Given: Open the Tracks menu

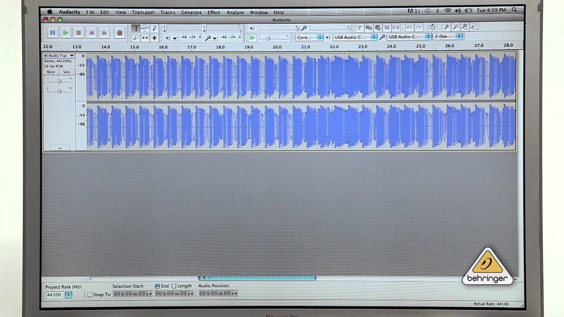Looking at the screenshot, I should tap(168, 12).
